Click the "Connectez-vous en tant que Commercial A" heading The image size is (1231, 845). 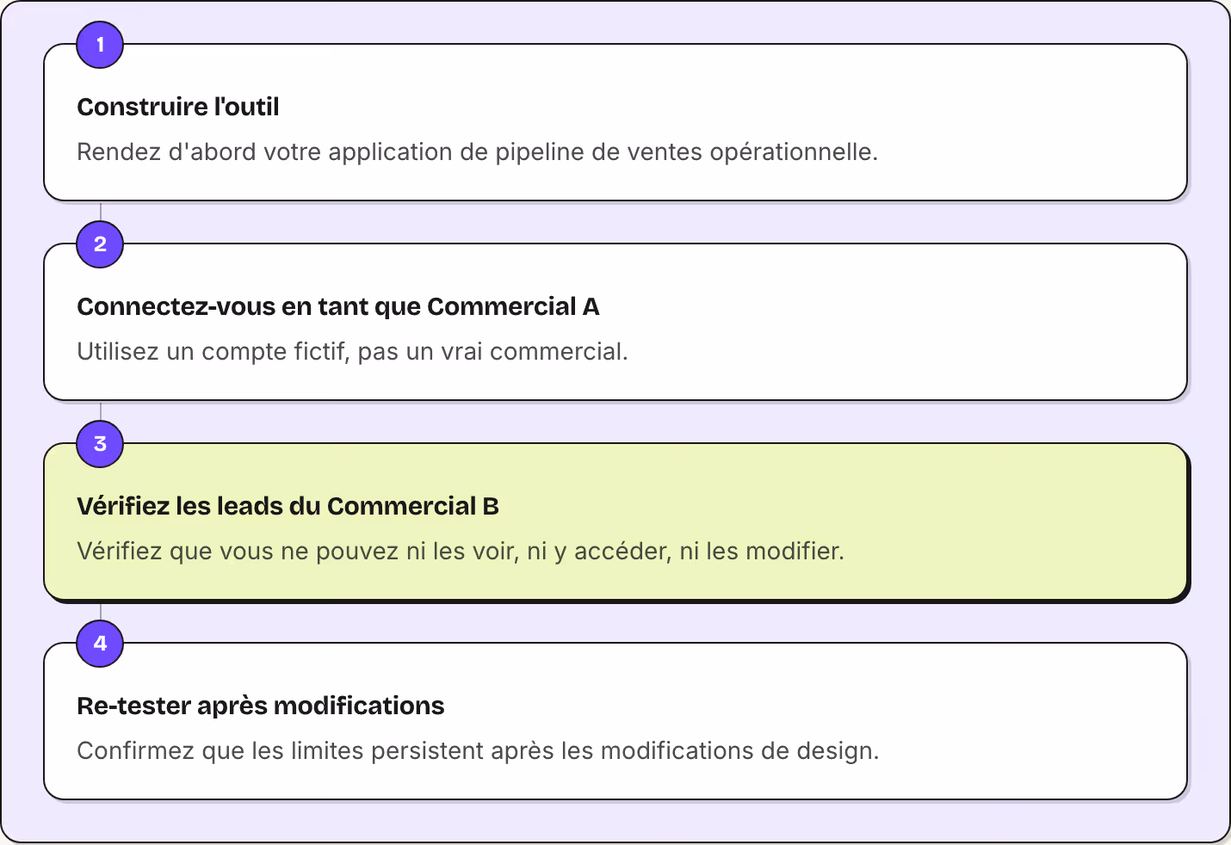338,306
